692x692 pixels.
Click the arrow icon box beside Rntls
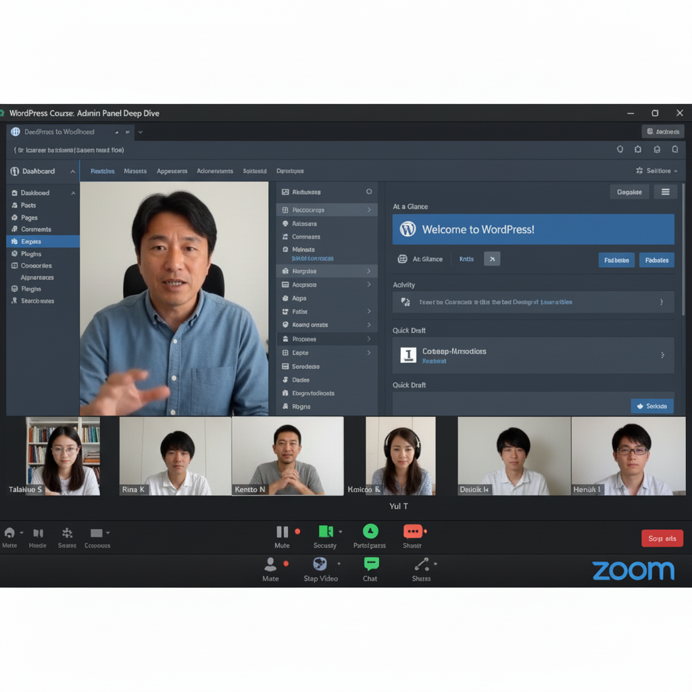[492, 258]
